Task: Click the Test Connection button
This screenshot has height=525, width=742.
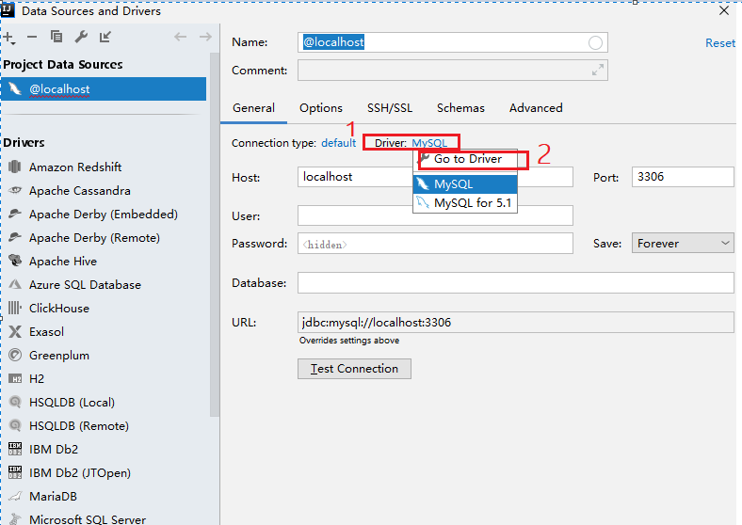Action: tap(354, 369)
